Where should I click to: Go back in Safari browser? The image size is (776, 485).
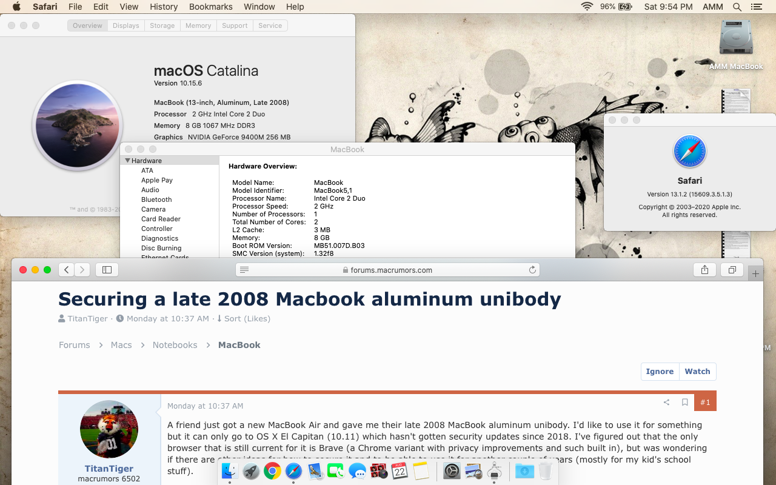pos(67,270)
